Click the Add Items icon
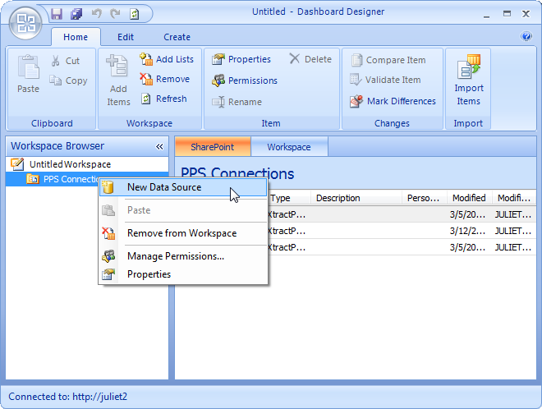This screenshot has height=409, width=542. (x=117, y=66)
